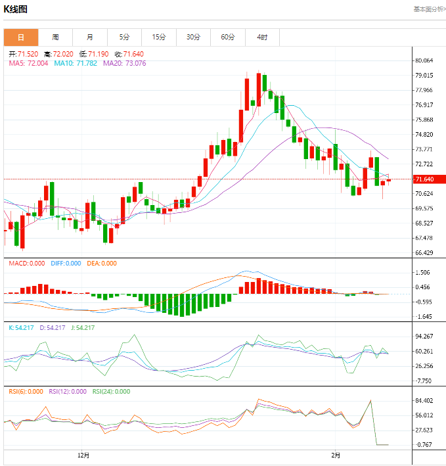The width and height of the screenshot is (446, 466).
Task: Click the K线图 heading
Action: (x=16, y=9)
